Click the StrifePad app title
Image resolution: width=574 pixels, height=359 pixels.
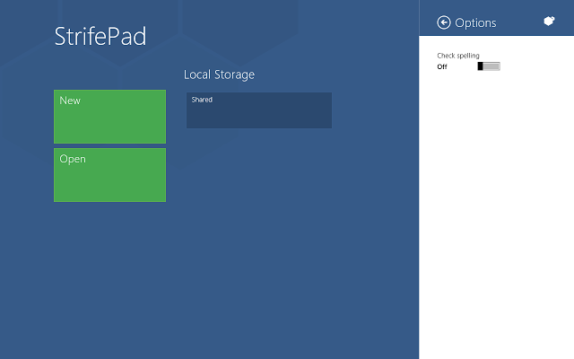pos(100,36)
